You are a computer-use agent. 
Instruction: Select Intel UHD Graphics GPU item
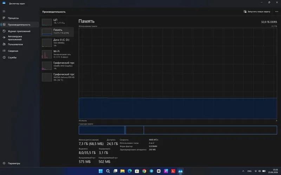click(57, 65)
